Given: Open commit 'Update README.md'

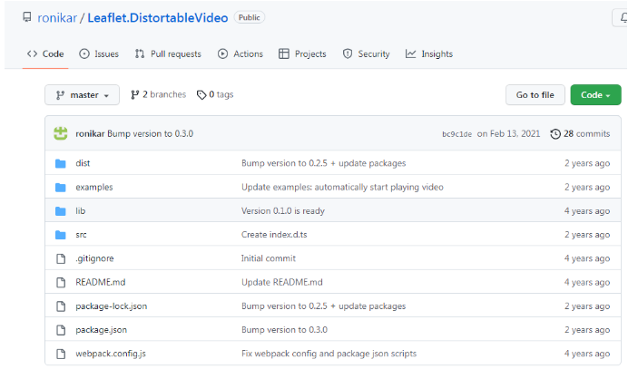Looking at the screenshot, I should coord(282,282).
